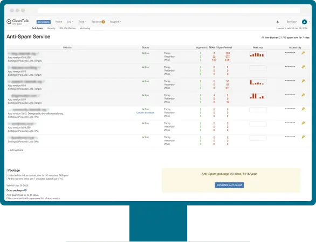Open Settings for App version 6.54.298 site

point(12,61)
